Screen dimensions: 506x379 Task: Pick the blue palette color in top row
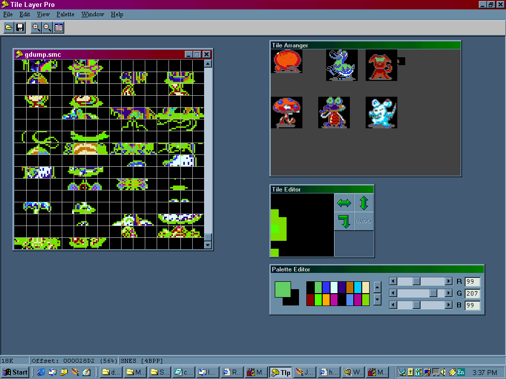326,287
